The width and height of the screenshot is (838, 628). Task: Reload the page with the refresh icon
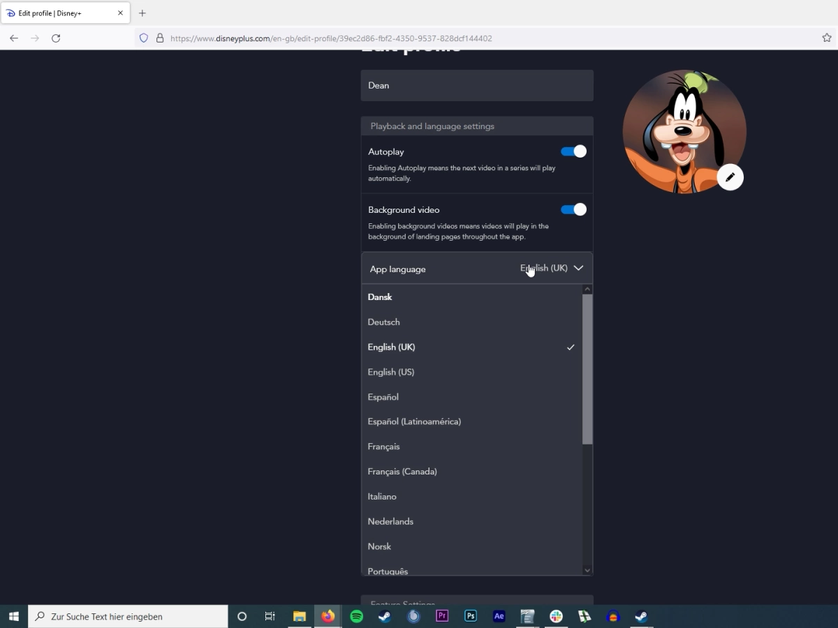click(56, 38)
